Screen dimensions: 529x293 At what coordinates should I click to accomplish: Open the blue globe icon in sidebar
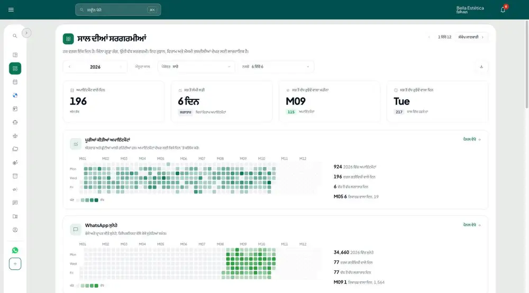pyautogui.click(x=15, y=95)
